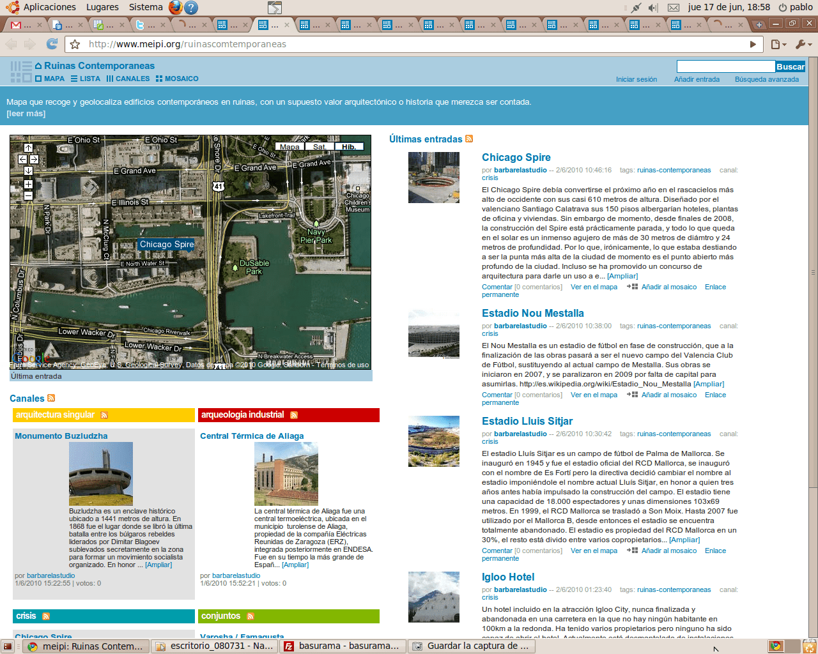Click the meipi grid logo icon
Viewport: 818px width, 654px height.
pos(21,72)
